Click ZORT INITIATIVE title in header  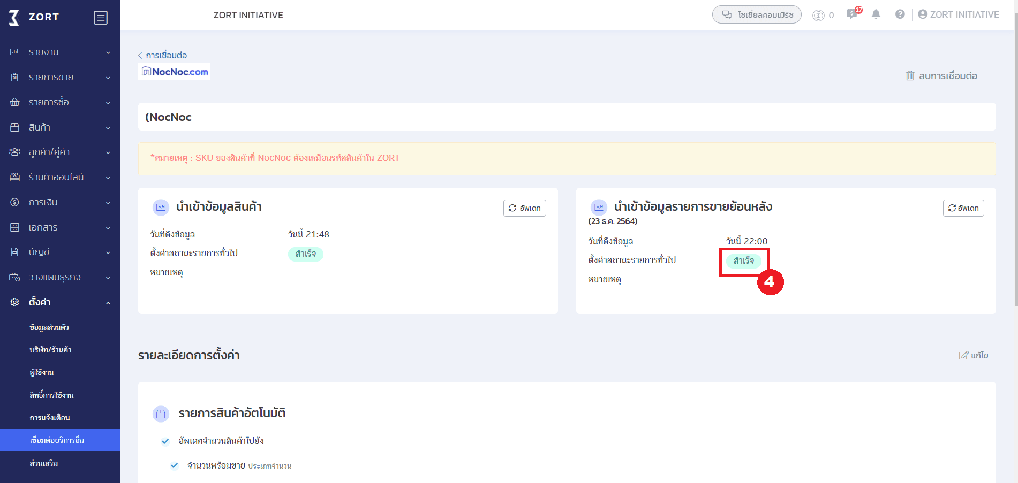click(248, 15)
